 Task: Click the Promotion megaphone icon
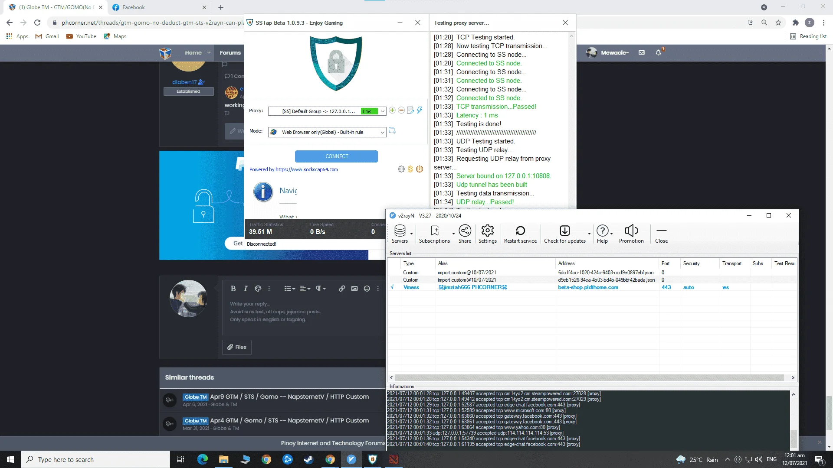tap(631, 234)
